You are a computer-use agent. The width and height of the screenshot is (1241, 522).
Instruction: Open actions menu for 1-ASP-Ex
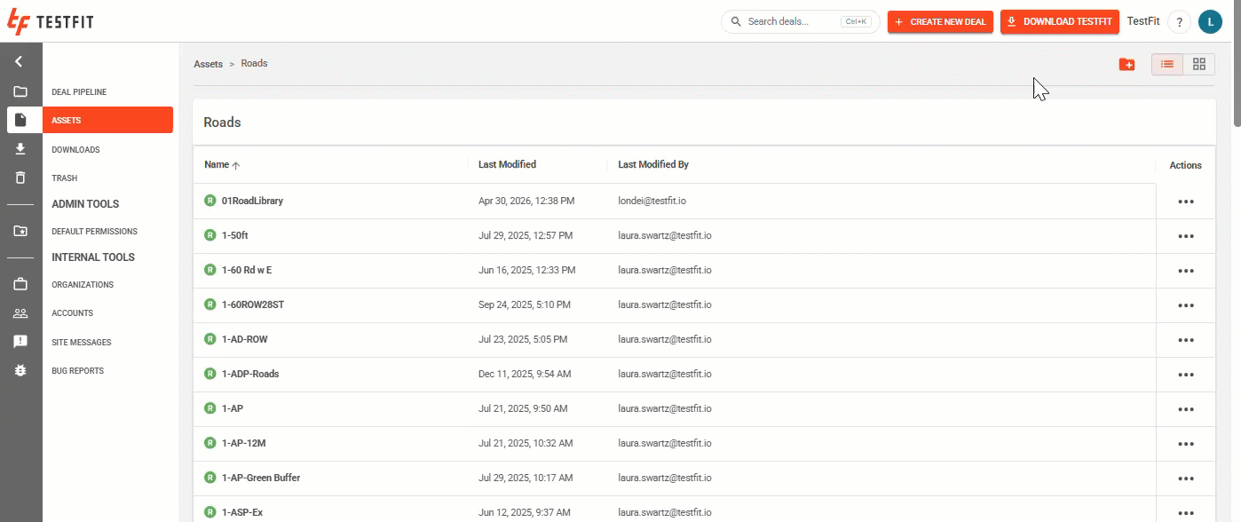click(x=1186, y=513)
